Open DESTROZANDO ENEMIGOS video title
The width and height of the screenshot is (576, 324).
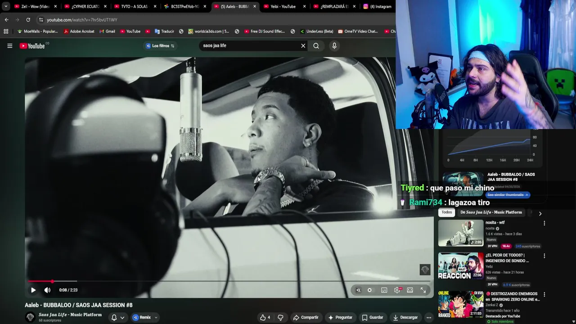click(x=513, y=297)
